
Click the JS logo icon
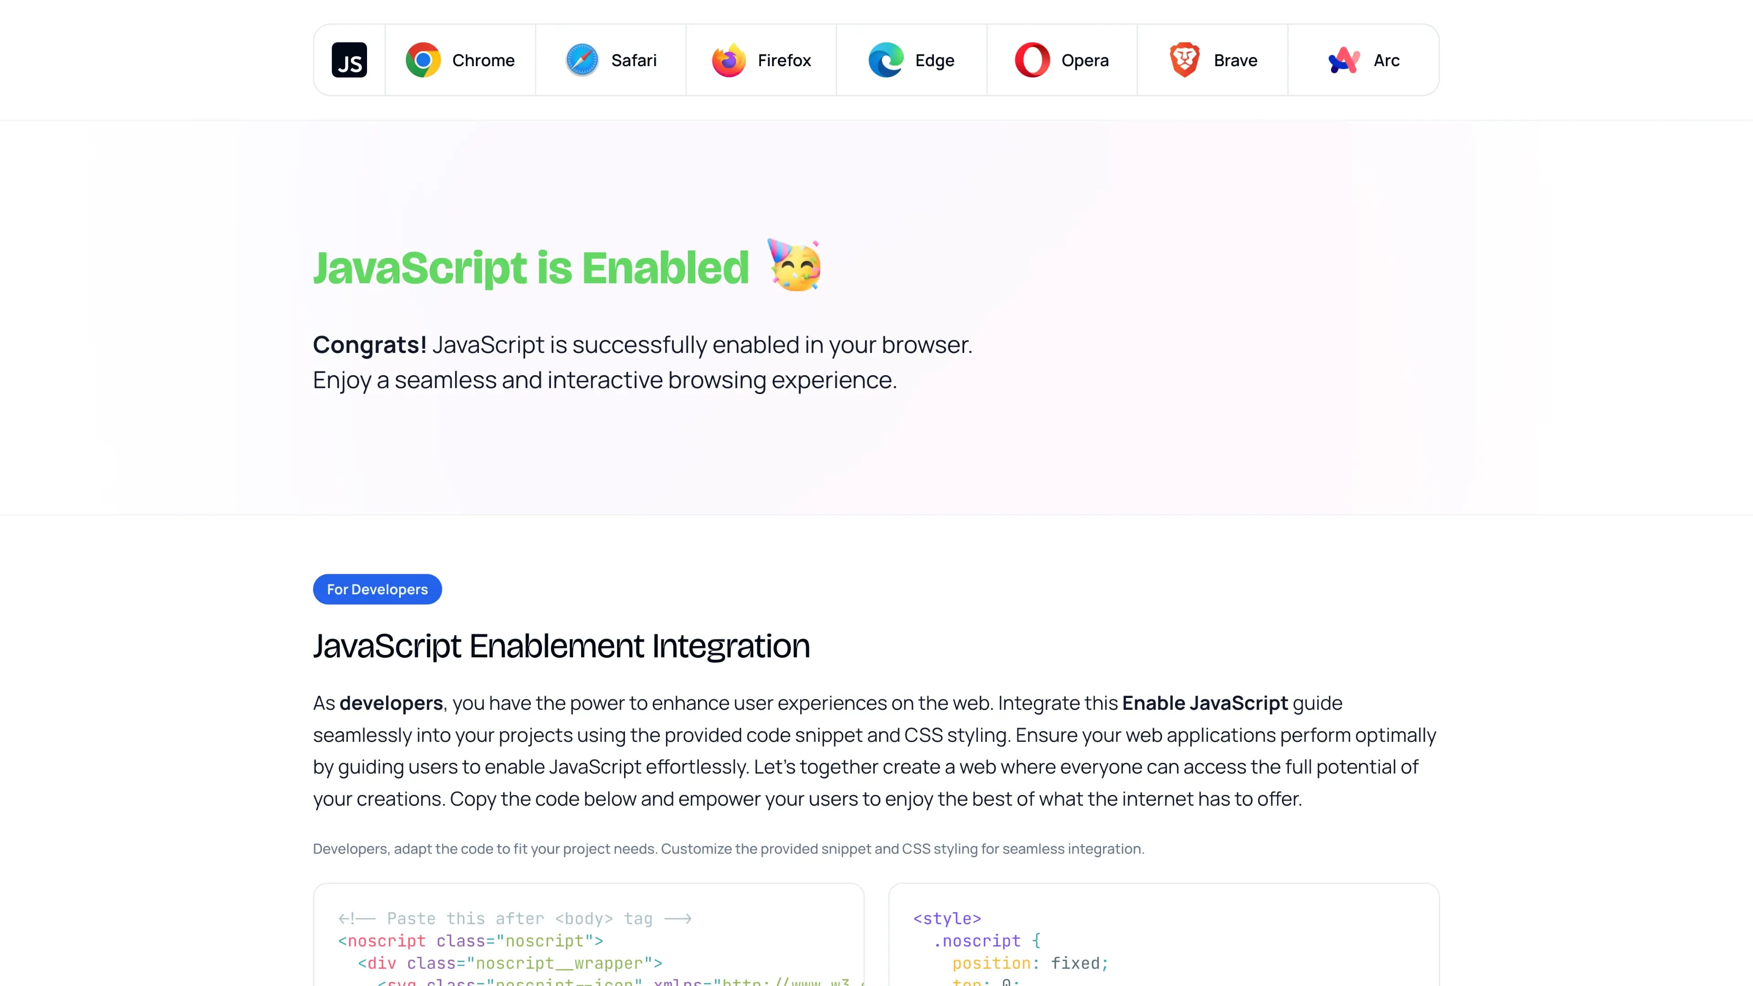(349, 60)
